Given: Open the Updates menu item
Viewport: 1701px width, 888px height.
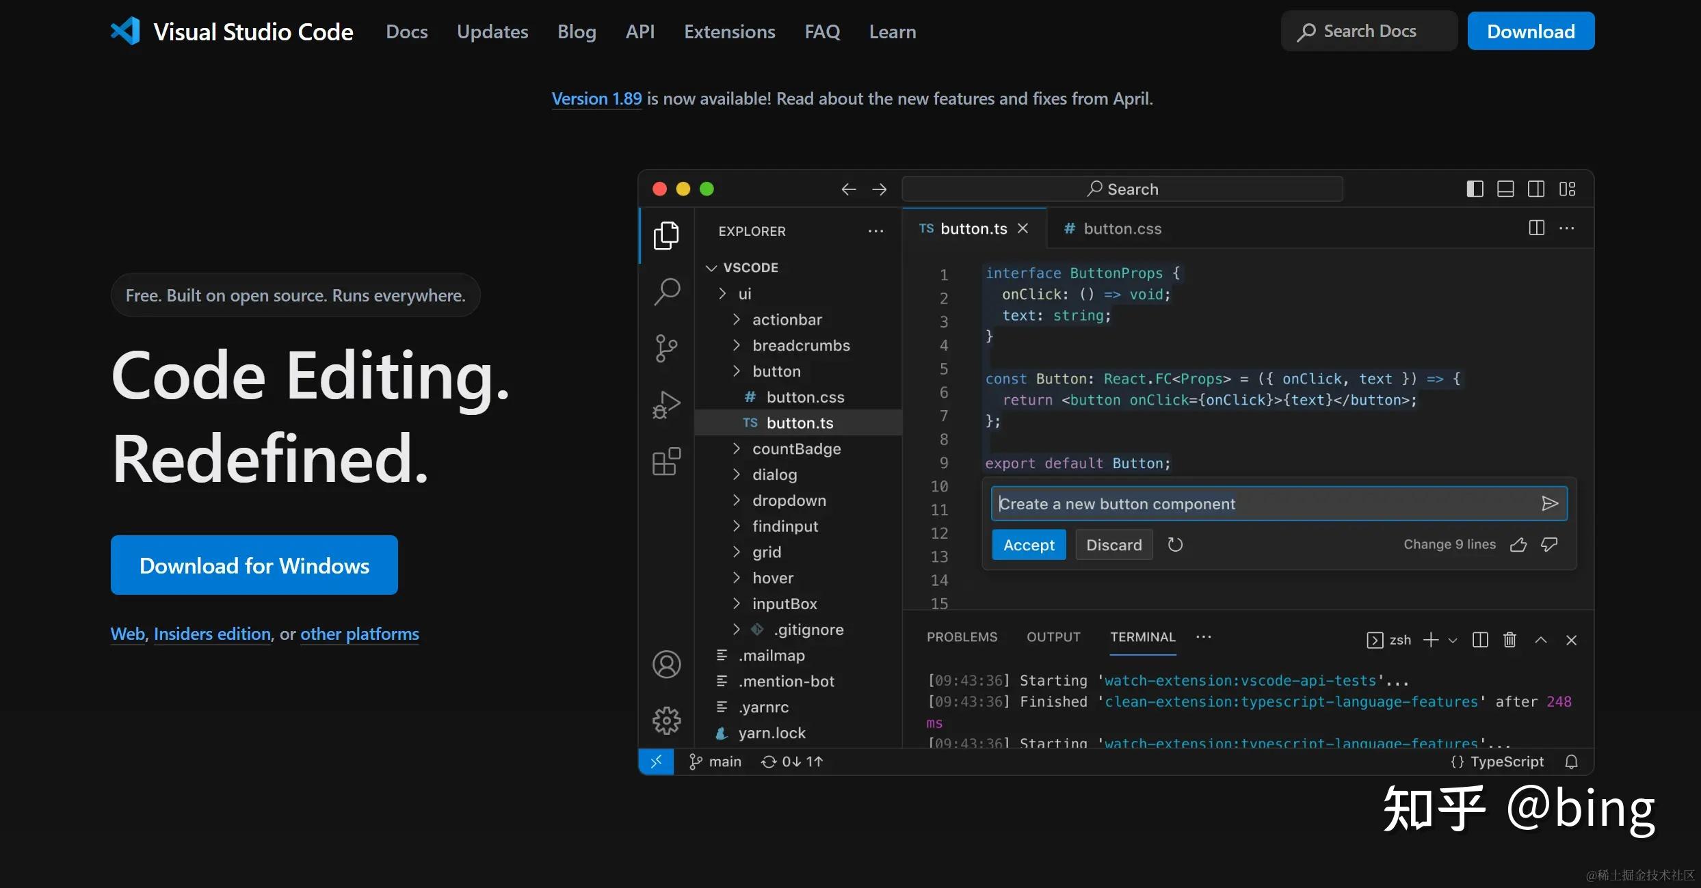Looking at the screenshot, I should pyautogui.click(x=492, y=31).
